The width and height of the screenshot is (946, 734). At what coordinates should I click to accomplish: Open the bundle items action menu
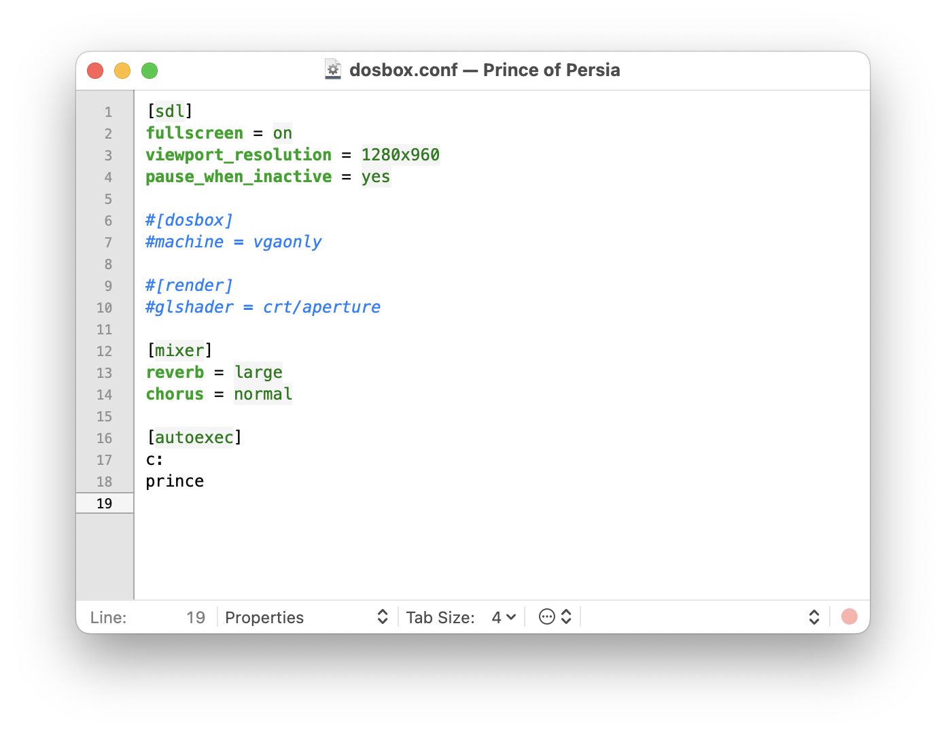pos(555,616)
